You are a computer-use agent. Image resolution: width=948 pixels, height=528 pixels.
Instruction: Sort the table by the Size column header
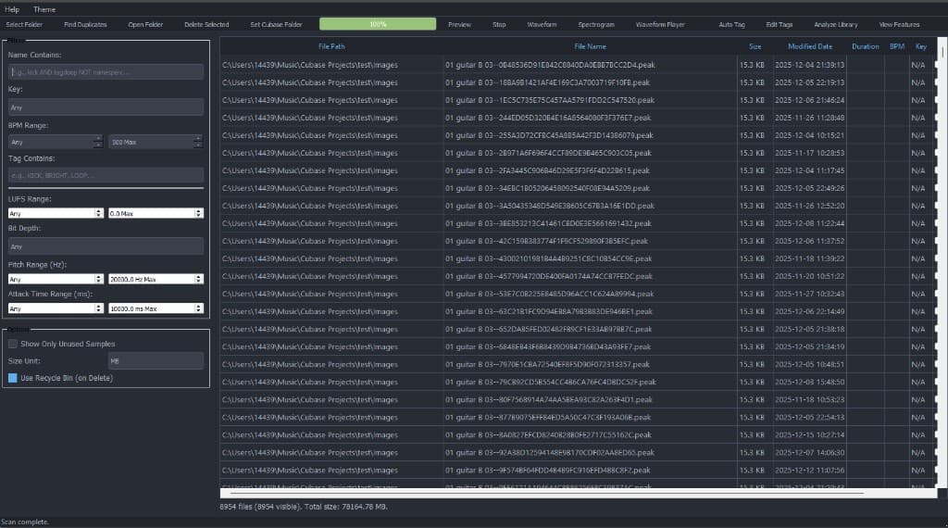(x=755, y=46)
